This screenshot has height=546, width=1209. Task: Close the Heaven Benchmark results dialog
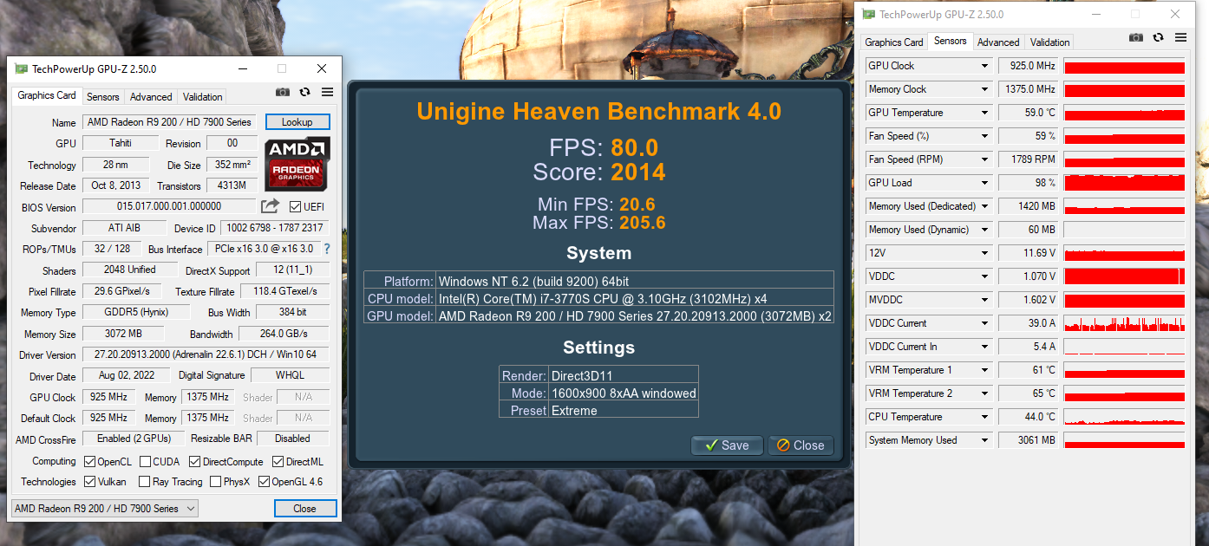click(801, 445)
